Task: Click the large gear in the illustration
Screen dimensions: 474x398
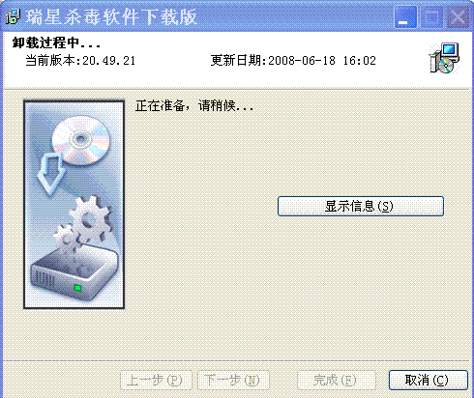Action: tap(91, 219)
